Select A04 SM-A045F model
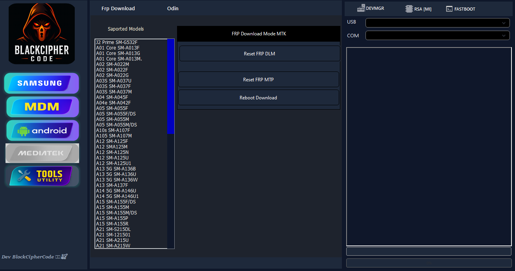Viewport: 515px width, 271px height. click(x=112, y=97)
